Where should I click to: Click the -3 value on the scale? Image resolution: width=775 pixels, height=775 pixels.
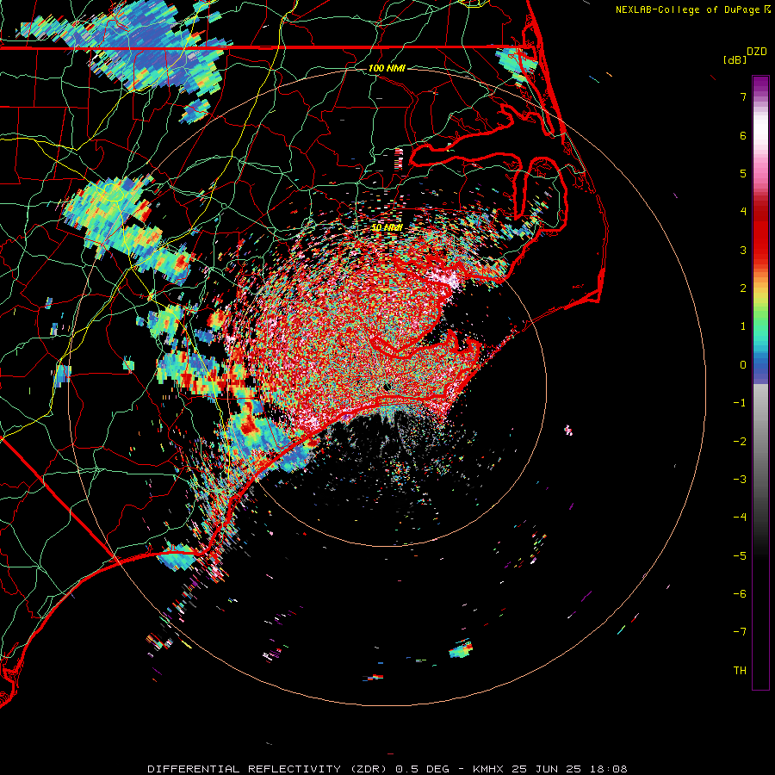(740, 480)
